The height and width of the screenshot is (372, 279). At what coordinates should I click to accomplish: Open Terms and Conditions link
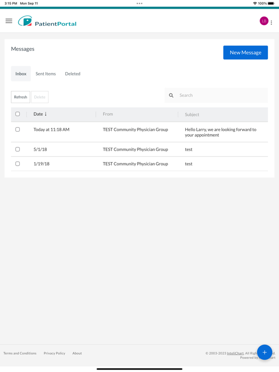point(20,353)
